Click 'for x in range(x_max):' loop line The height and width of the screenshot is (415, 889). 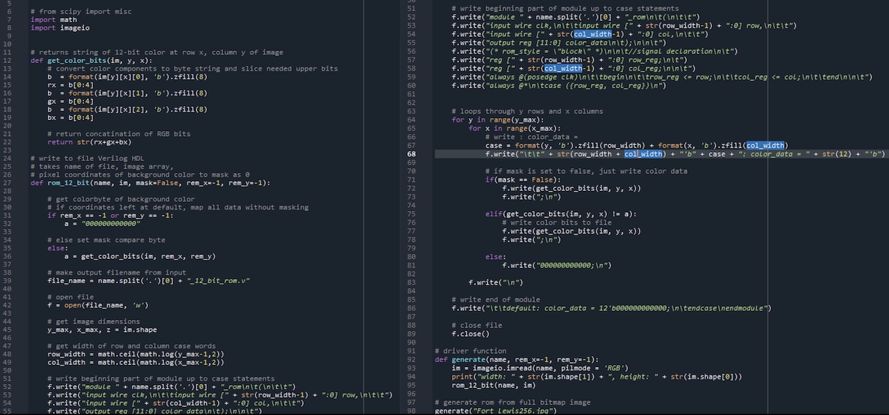(515, 128)
